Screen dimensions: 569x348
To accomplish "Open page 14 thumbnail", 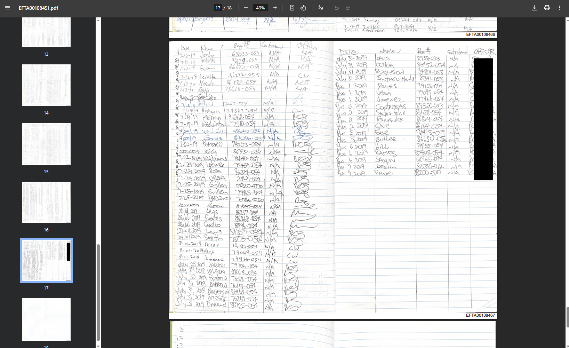I will tap(46, 85).
